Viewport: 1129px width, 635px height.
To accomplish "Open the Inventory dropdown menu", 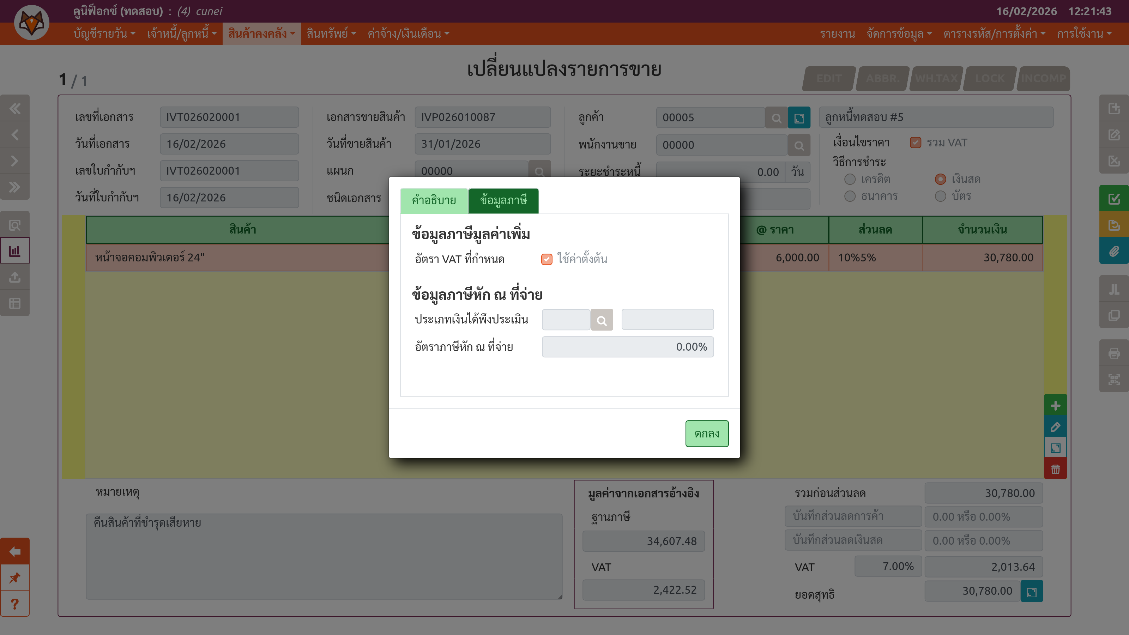I will coord(262,34).
